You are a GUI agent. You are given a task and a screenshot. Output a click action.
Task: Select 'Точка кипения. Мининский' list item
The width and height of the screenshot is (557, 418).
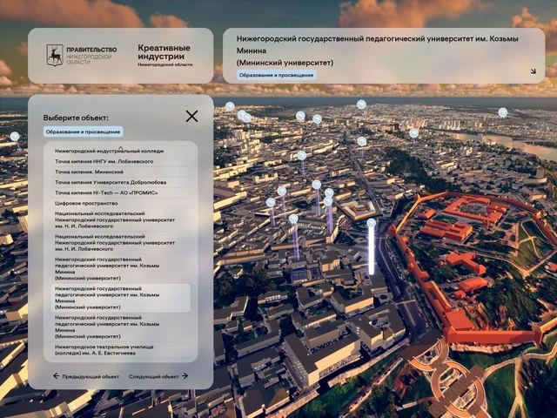click(x=120, y=172)
